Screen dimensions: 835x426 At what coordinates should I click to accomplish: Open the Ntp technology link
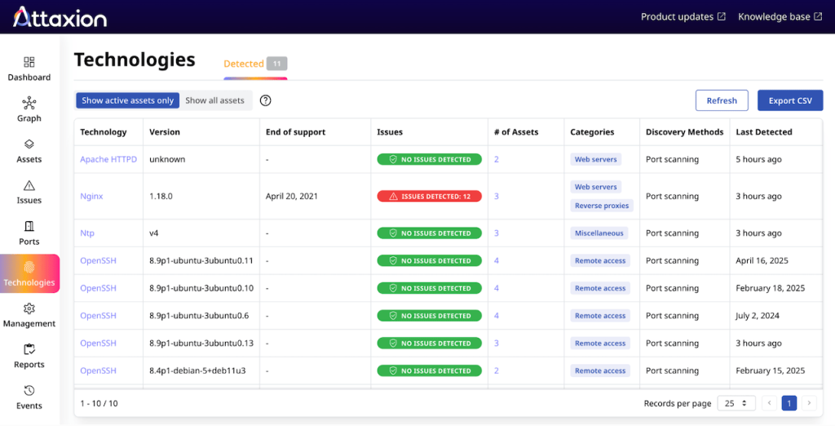pyautogui.click(x=87, y=233)
